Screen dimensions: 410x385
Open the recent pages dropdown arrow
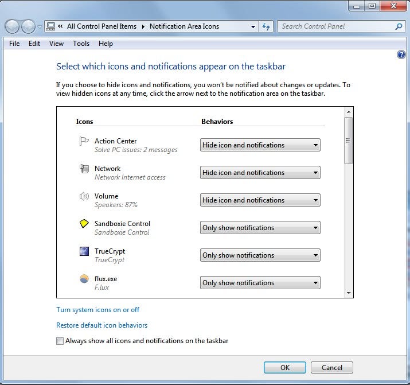tap(40, 26)
